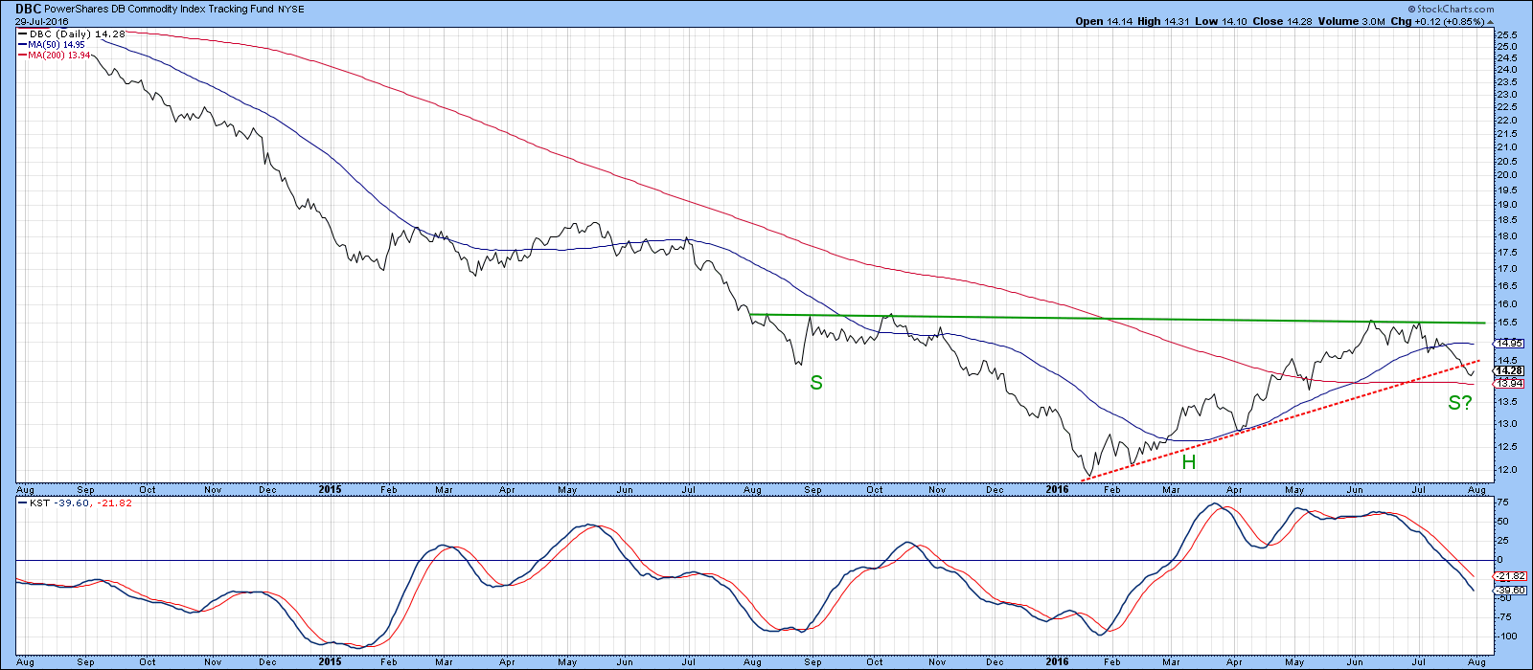Screen dimensions: 1533x670
Task: Click the green 'H' head annotation
Action: 1188,463
